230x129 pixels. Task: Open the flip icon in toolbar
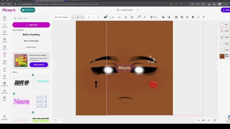(193, 17)
